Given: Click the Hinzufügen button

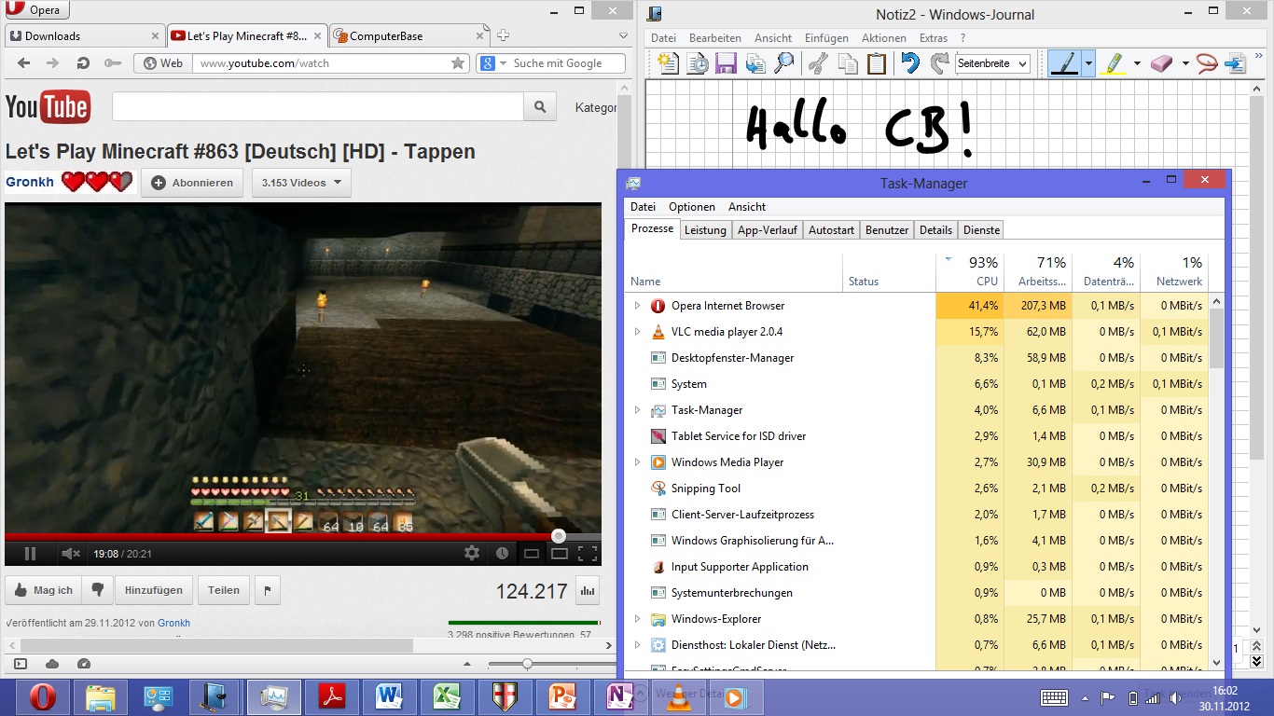Looking at the screenshot, I should [x=156, y=590].
